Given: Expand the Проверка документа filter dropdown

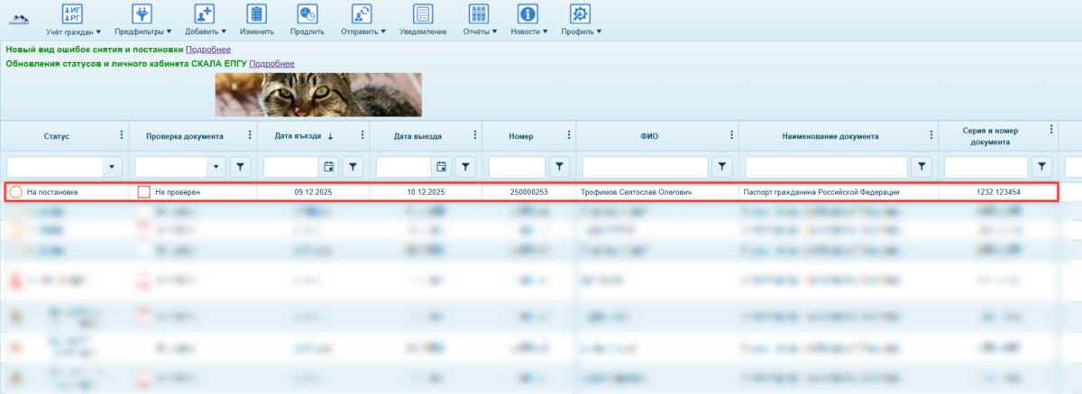Looking at the screenshot, I should pyautogui.click(x=216, y=167).
